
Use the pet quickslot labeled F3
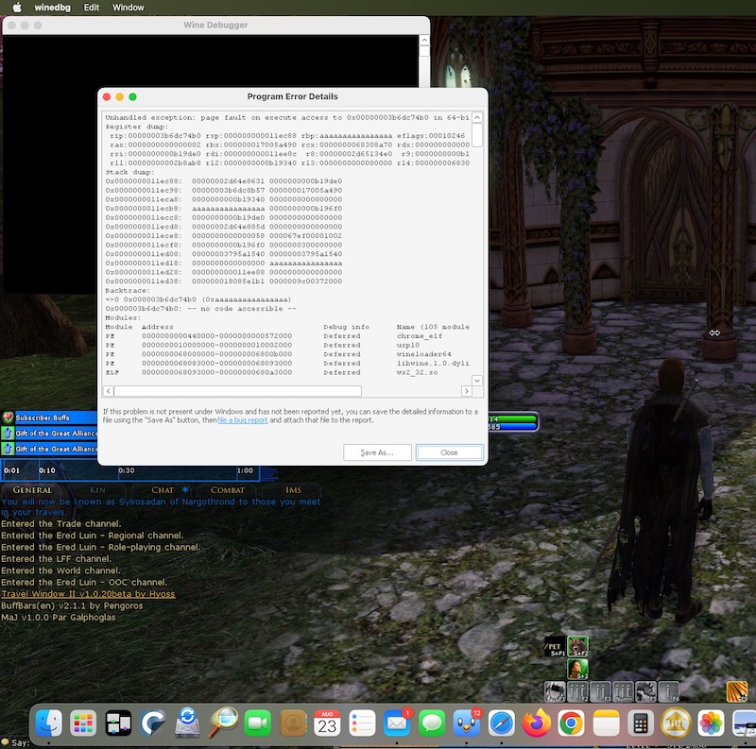[600, 691]
